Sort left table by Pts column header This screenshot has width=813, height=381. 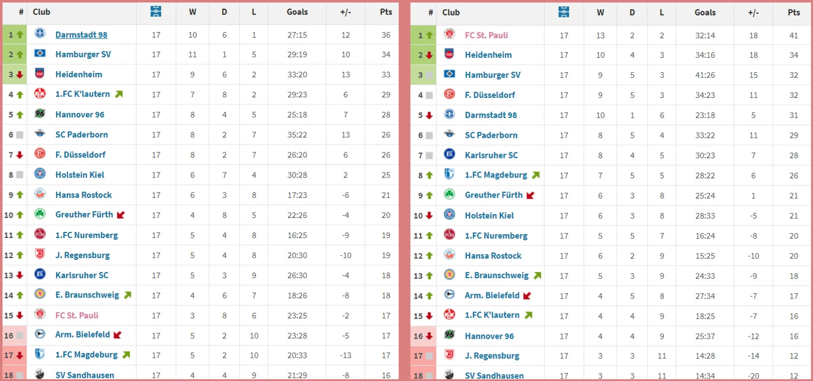pos(386,12)
